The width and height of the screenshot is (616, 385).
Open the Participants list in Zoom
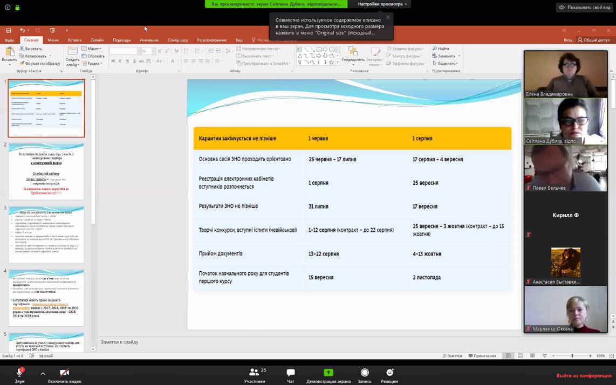[x=254, y=375]
